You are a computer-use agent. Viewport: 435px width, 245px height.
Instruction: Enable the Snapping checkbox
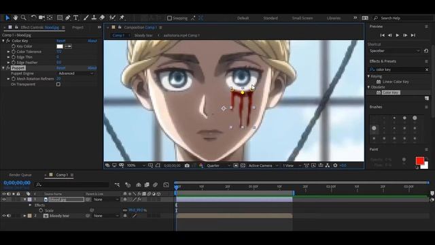tap(169, 18)
